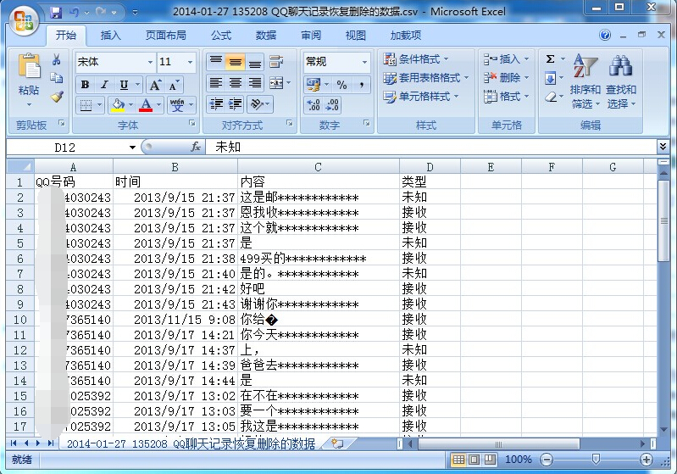Open 查找和选择 find and select
This screenshot has width=677, height=474.
621,81
